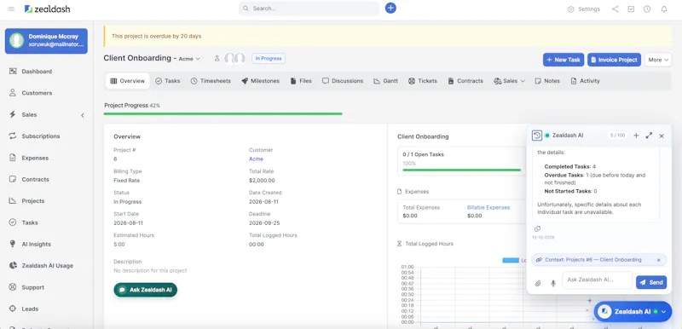
Task: Click the Billable Expenses link
Action: click(x=488, y=208)
